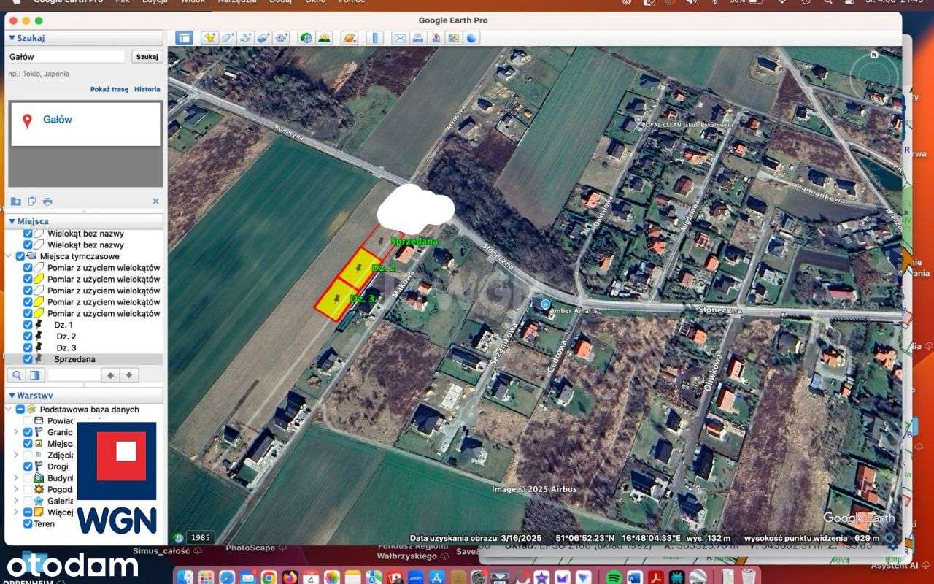
Task: Open the Historia search history link
Action: click(147, 89)
